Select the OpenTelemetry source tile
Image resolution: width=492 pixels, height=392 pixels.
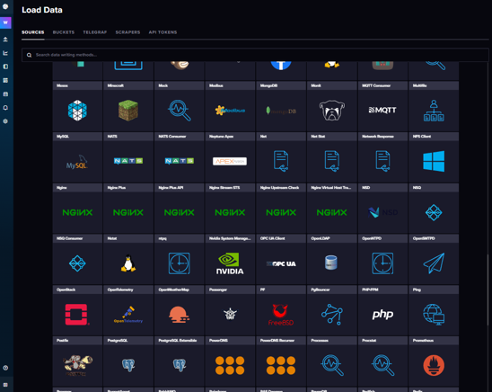(128, 310)
